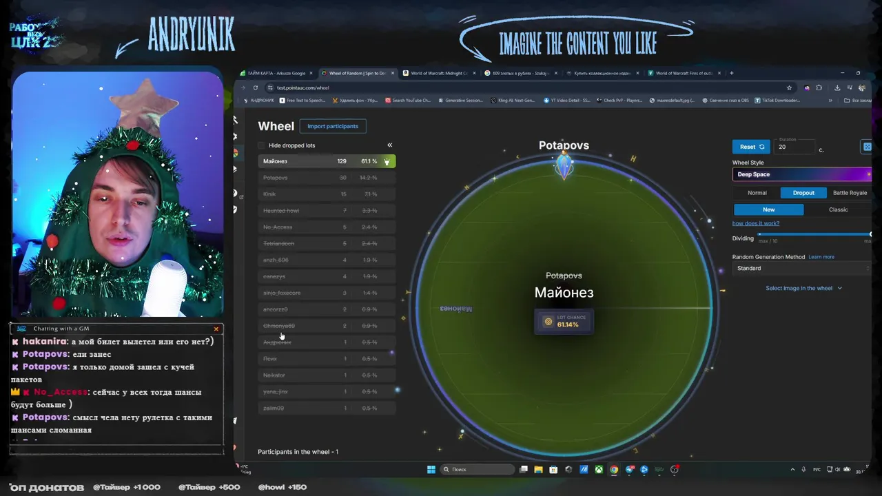The image size is (882, 496).
Task: Switch to World of Warcraft Midnight tab
Action: coord(440,73)
